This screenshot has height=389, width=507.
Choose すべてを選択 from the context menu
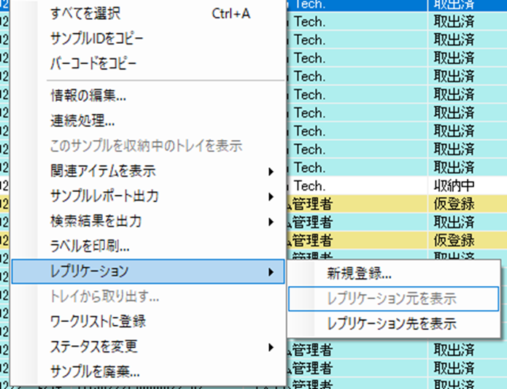(x=85, y=14)
